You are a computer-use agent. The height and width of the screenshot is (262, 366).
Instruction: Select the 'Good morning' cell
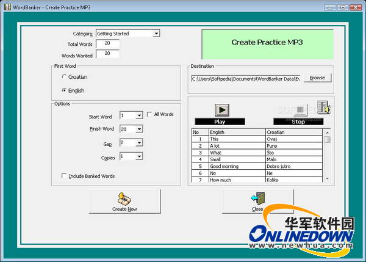pos(237,166)
